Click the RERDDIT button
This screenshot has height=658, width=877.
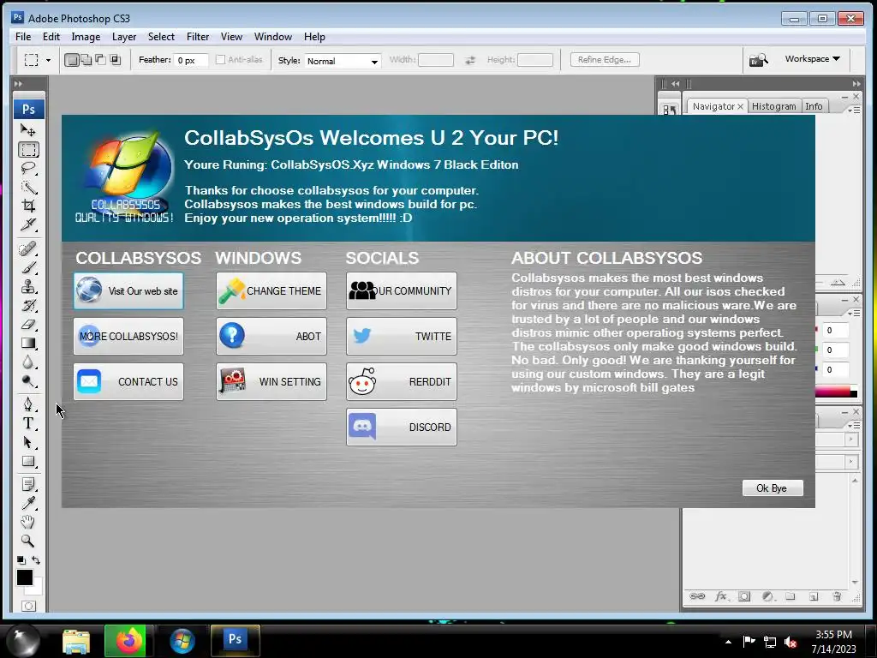(x=401, y=381)
